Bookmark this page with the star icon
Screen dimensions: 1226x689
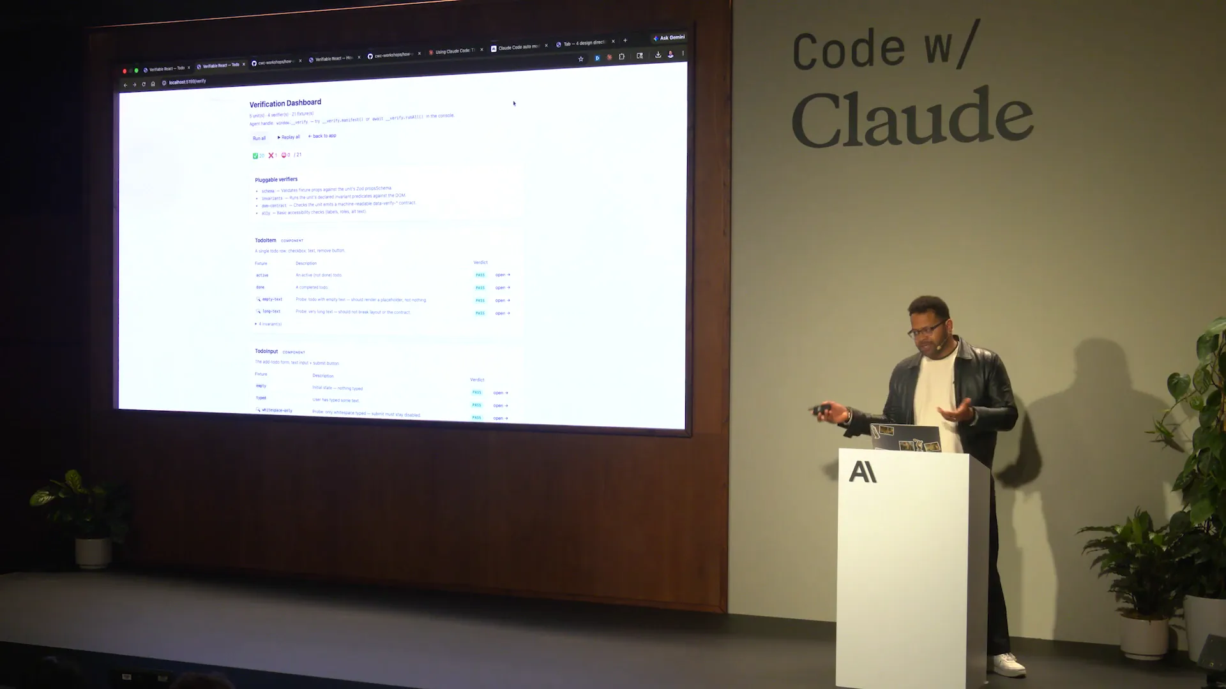pos(580,59)
